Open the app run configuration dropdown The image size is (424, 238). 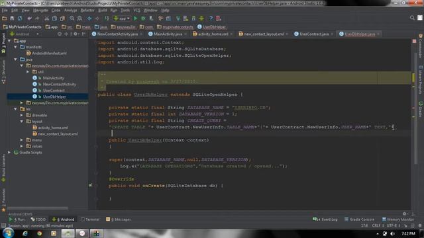click(122, 19)
